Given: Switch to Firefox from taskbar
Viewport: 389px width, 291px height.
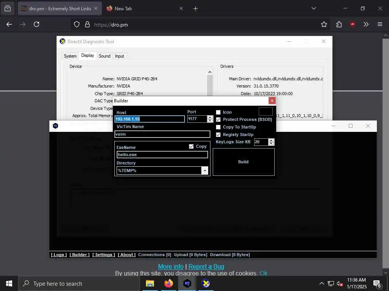Looking at the screenshot, I should (168, 283).
